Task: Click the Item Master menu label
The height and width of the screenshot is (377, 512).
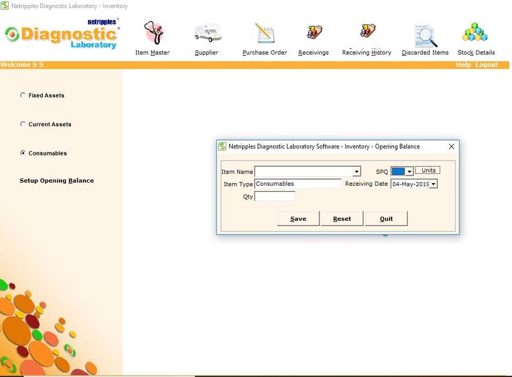Action: point(152,53)
